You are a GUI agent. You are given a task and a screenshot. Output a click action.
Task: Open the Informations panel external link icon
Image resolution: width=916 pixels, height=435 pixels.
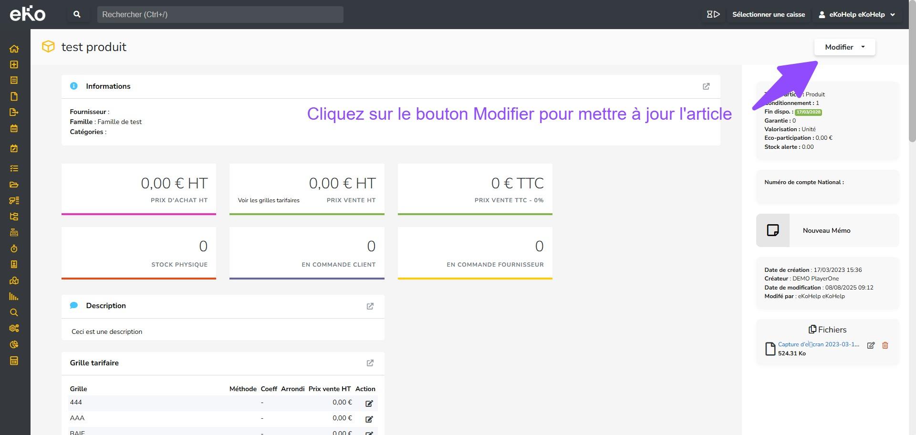pos(706,86)
